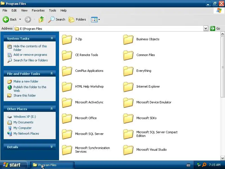This screenshot has height=169, width=225.
Task: Click the green Back arrow icon
Action: [6, 19]
